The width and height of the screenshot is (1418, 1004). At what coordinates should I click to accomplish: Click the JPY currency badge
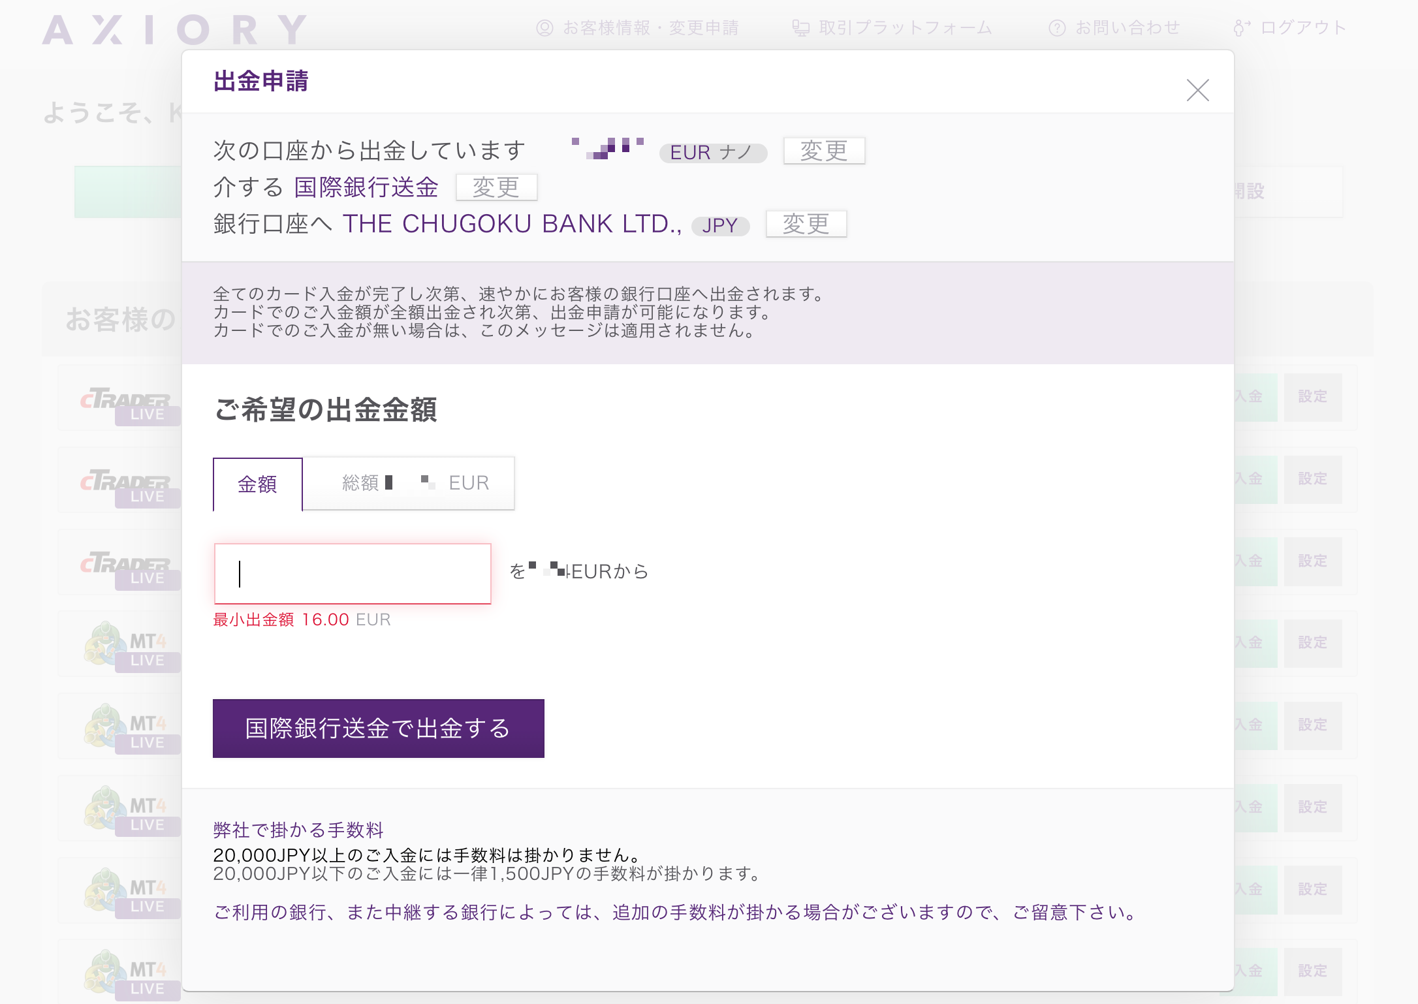[720, 226]
